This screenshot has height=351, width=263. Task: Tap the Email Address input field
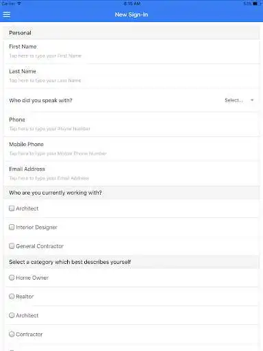(131, 178)
